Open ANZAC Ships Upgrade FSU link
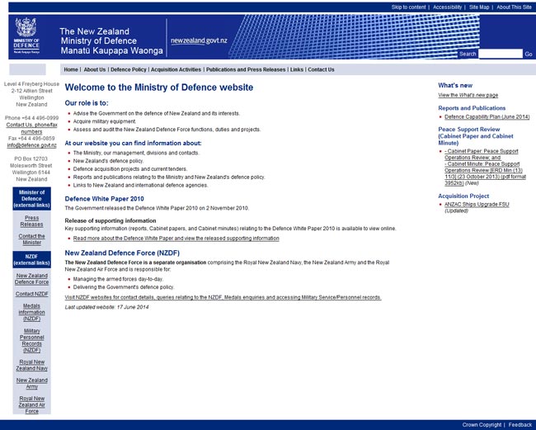 477,204
